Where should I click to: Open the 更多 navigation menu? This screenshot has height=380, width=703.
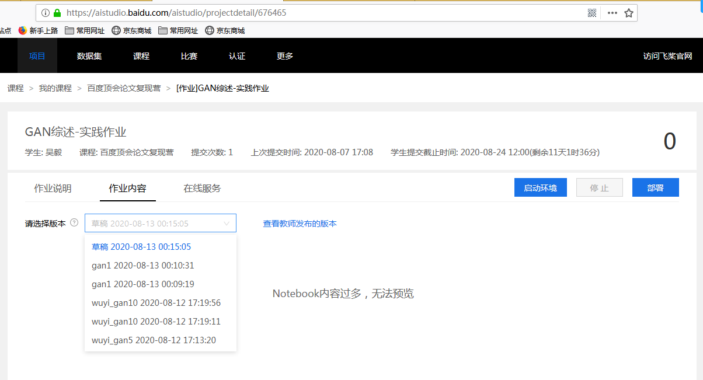[285, 56]
